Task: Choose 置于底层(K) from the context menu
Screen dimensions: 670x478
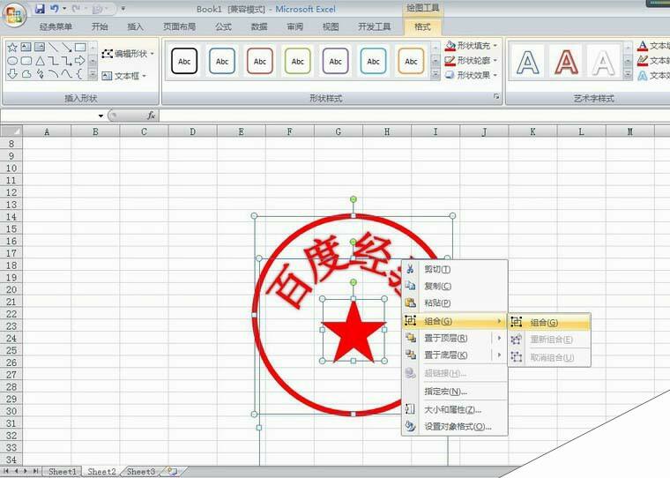Action: (x=455, y=355)
